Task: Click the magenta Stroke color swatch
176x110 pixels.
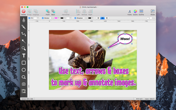Action: tap(56, 18)
